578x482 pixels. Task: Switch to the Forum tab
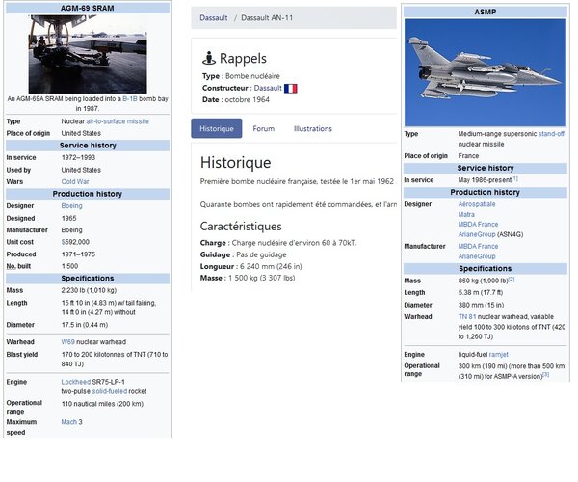pos(264,128)
